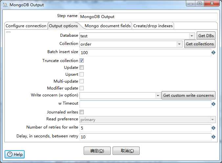This screenshot has height=163, width=222.
Task: Open the Database dropdown arrow
Action: coord(192,36)
